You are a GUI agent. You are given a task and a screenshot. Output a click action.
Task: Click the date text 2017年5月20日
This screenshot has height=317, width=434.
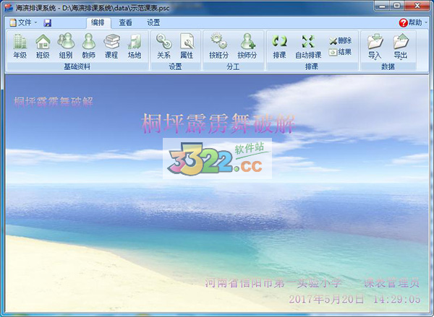click(x=326, y=299)
